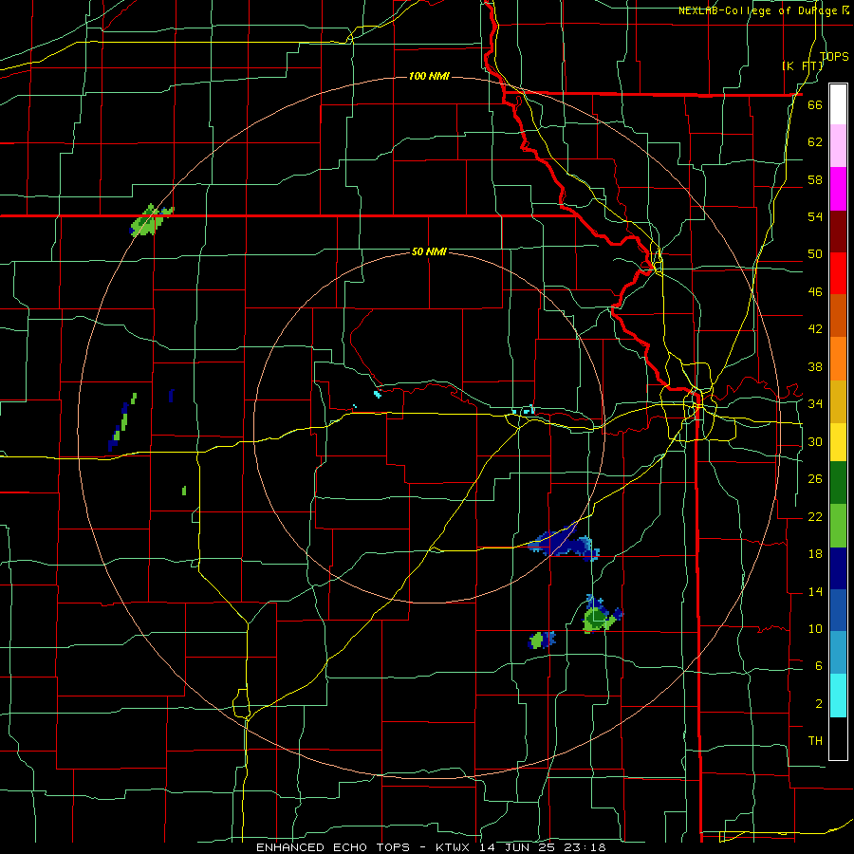This screenshot has height=854, width=854.
Task: Click the long diagonal blue-green echo streak in the west
Action: [122, 421]
